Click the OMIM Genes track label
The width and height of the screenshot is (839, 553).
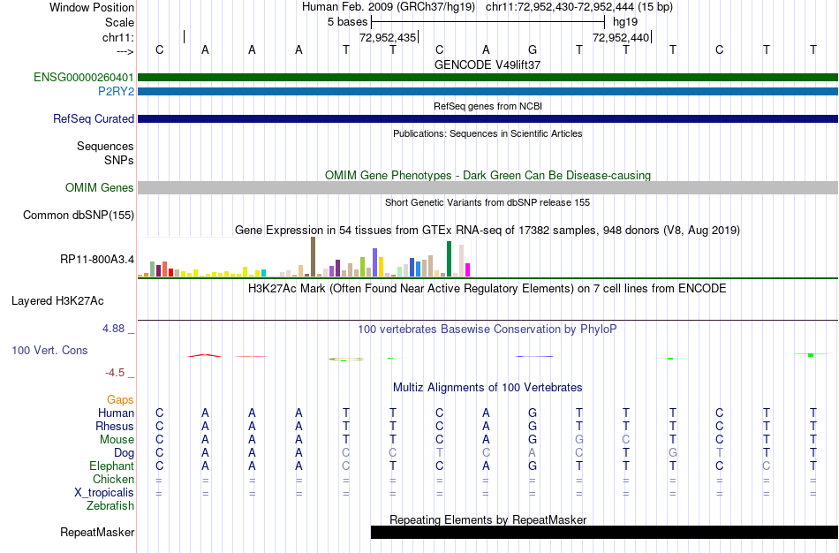pos(100,187)
